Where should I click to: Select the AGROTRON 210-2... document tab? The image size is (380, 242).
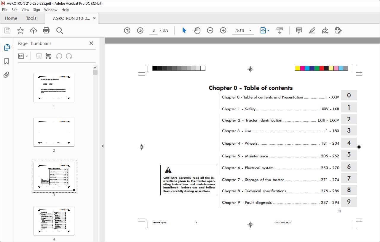pos(71,18)
